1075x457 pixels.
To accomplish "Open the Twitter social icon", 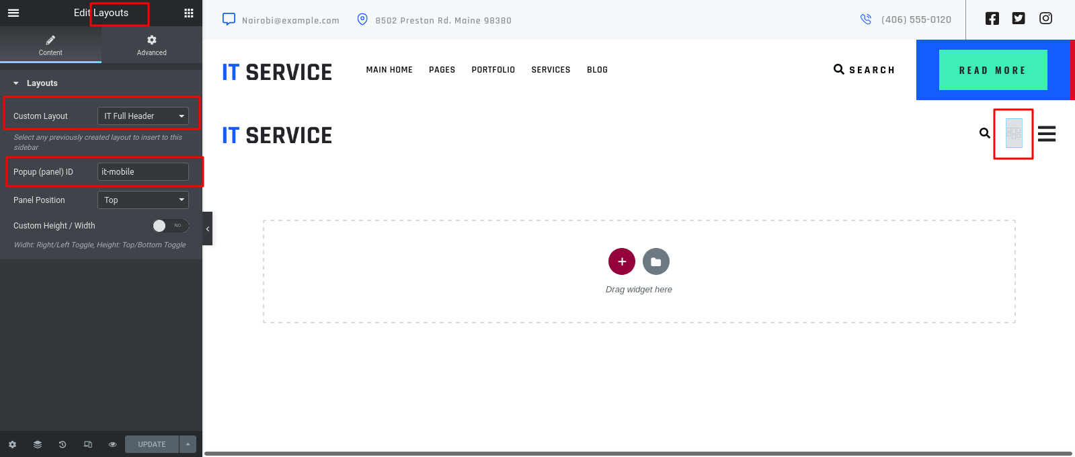I will [x=1019, y=19].
